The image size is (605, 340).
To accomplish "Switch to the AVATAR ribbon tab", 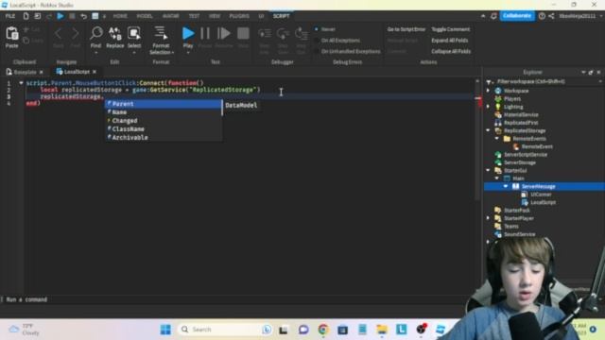I will point(170,16).
